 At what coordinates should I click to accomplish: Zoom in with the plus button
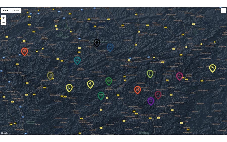(x=4, y=18)
